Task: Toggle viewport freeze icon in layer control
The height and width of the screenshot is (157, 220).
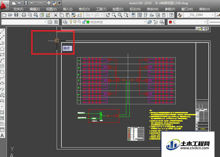Action: [x=79, y=22]
